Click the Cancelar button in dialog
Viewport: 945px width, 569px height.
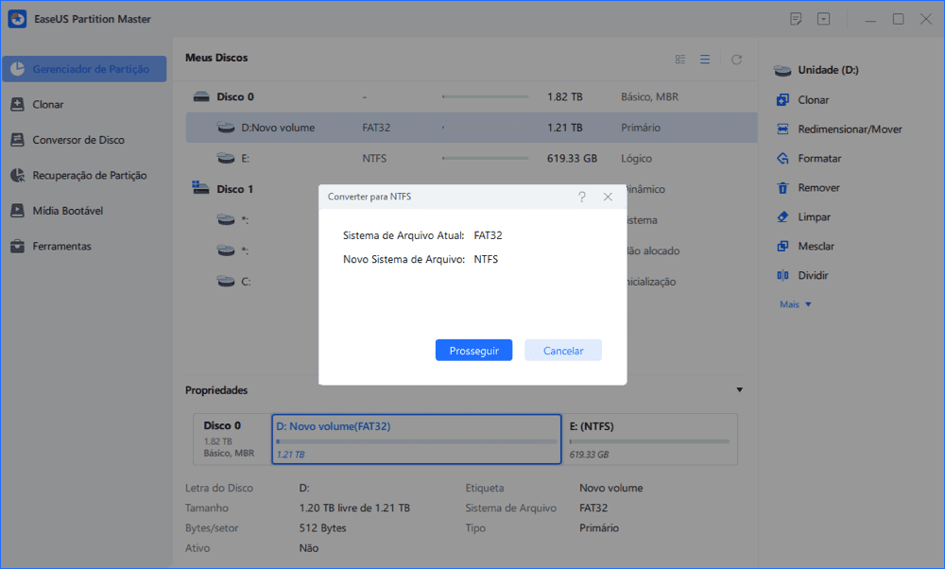click(563, 351)
